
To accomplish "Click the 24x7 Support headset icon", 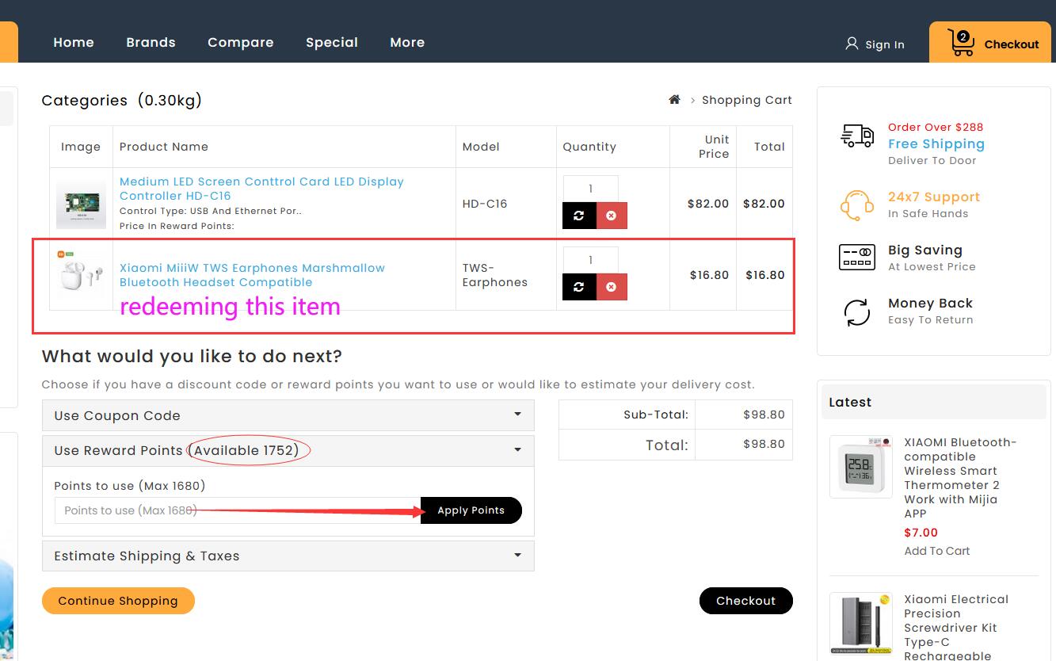I will pos(856,204).
